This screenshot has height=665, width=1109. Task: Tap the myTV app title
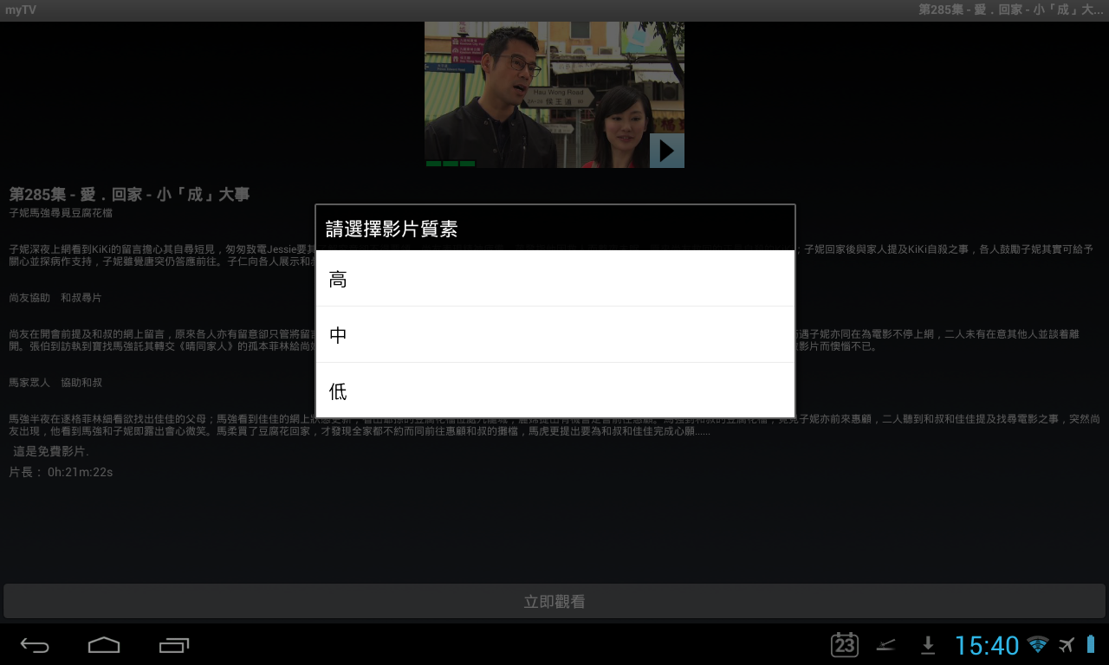(x=21, y=10)
